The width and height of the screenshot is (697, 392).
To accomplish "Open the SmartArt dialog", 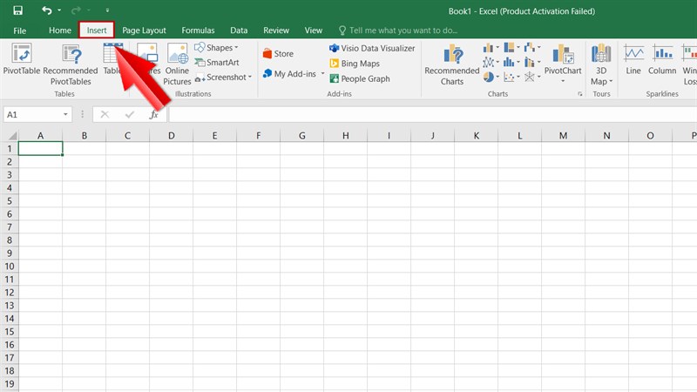I will (217, 63).
